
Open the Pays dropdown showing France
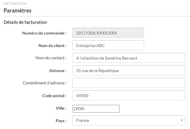pyautogui.click(x=125, y=120)
